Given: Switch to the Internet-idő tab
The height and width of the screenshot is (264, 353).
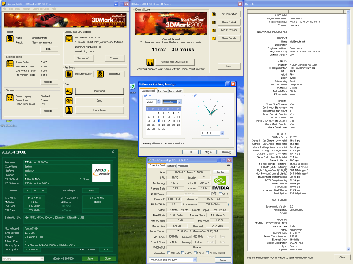Looking at the screenshot, I should 176,91.
